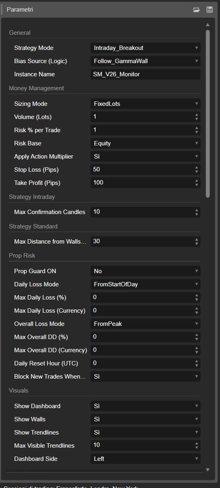Select the Parametri panel title tab
This screenshot has height=488, width=220.
(x=20, y=10)
